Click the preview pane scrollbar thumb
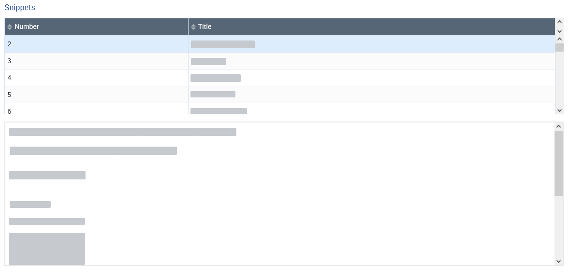Screen dimensions: 569x272 coord(559,163)
